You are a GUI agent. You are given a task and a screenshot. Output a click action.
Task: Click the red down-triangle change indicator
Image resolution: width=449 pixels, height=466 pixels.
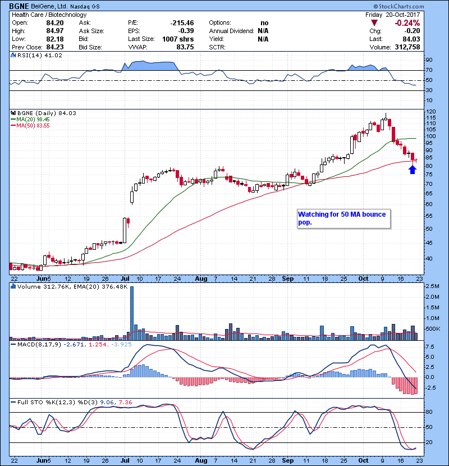click(374, 22)
